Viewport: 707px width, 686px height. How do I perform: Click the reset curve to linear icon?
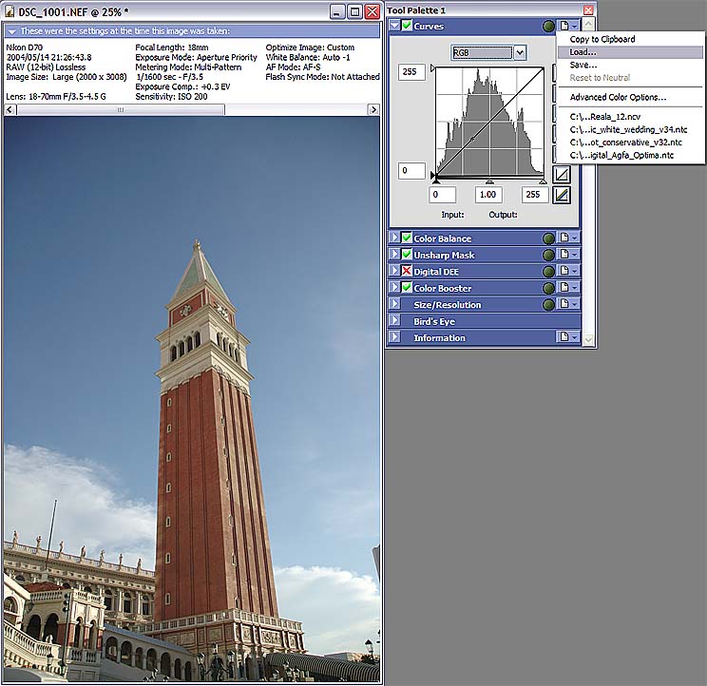pyautogui.click(x=563, y=174)
